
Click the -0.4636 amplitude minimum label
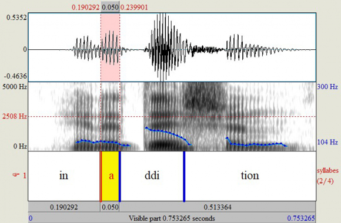pyautogui.click(x=15, y=76)
